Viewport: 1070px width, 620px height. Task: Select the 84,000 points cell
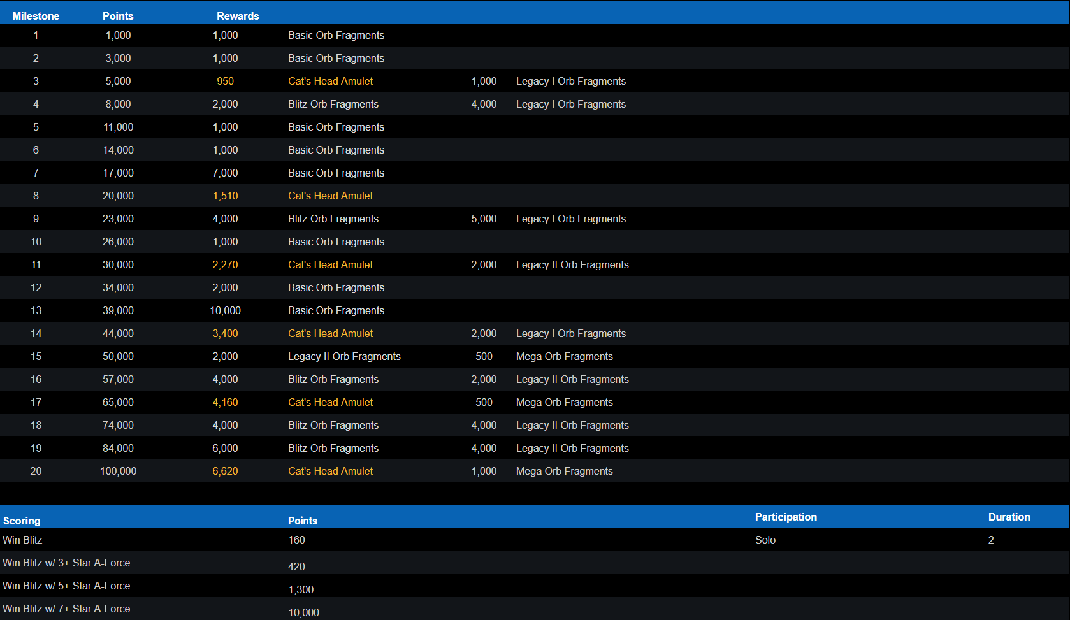pyautogui.click(x=118, y=448)
